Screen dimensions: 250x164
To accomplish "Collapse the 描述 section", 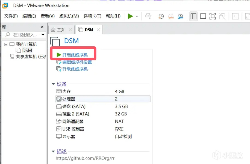I will pos(53,151).
